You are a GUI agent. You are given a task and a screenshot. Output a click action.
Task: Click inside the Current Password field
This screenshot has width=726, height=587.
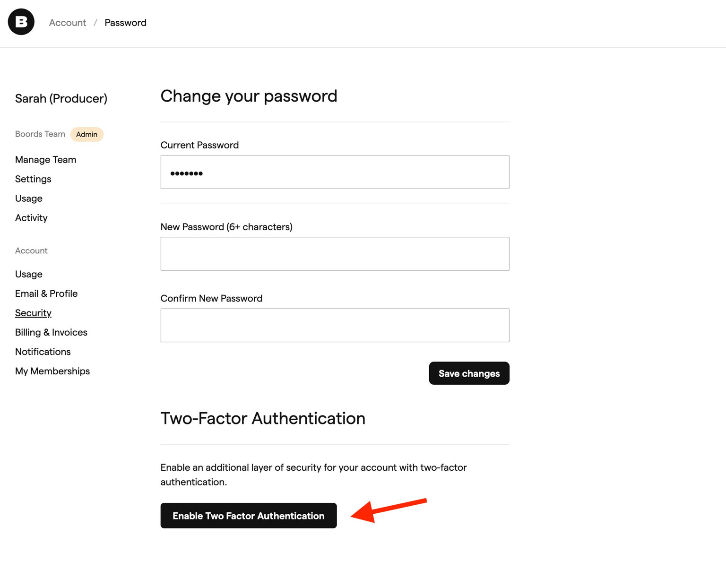(335, 172)
